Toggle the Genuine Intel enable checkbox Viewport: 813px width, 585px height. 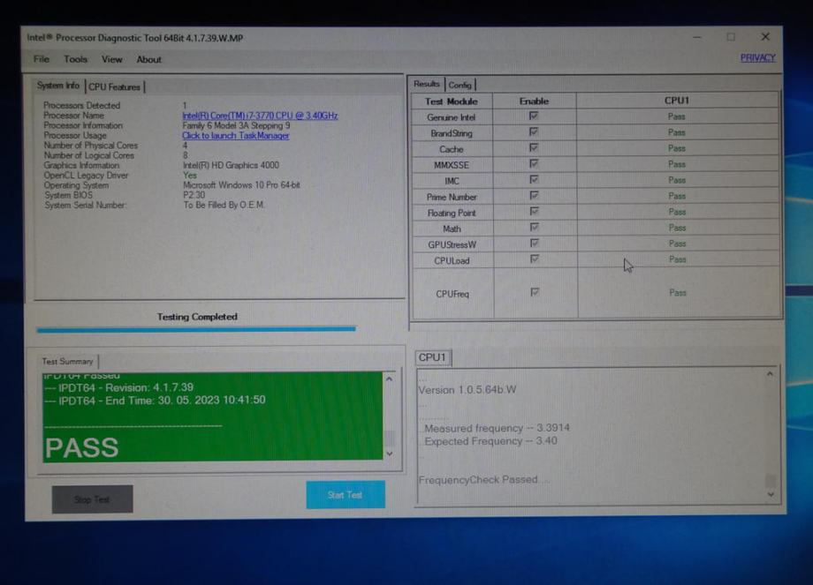coord(534,116)
